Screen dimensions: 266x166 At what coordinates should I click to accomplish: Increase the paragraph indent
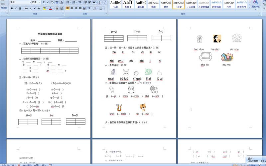coord(89,2)
